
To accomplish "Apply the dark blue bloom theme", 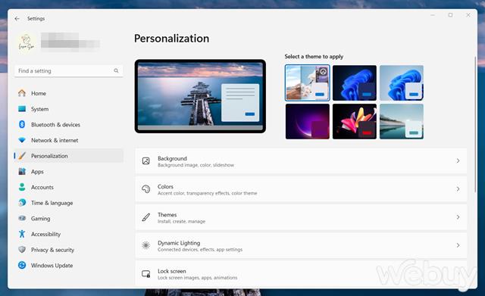I will tap(355, 83).
